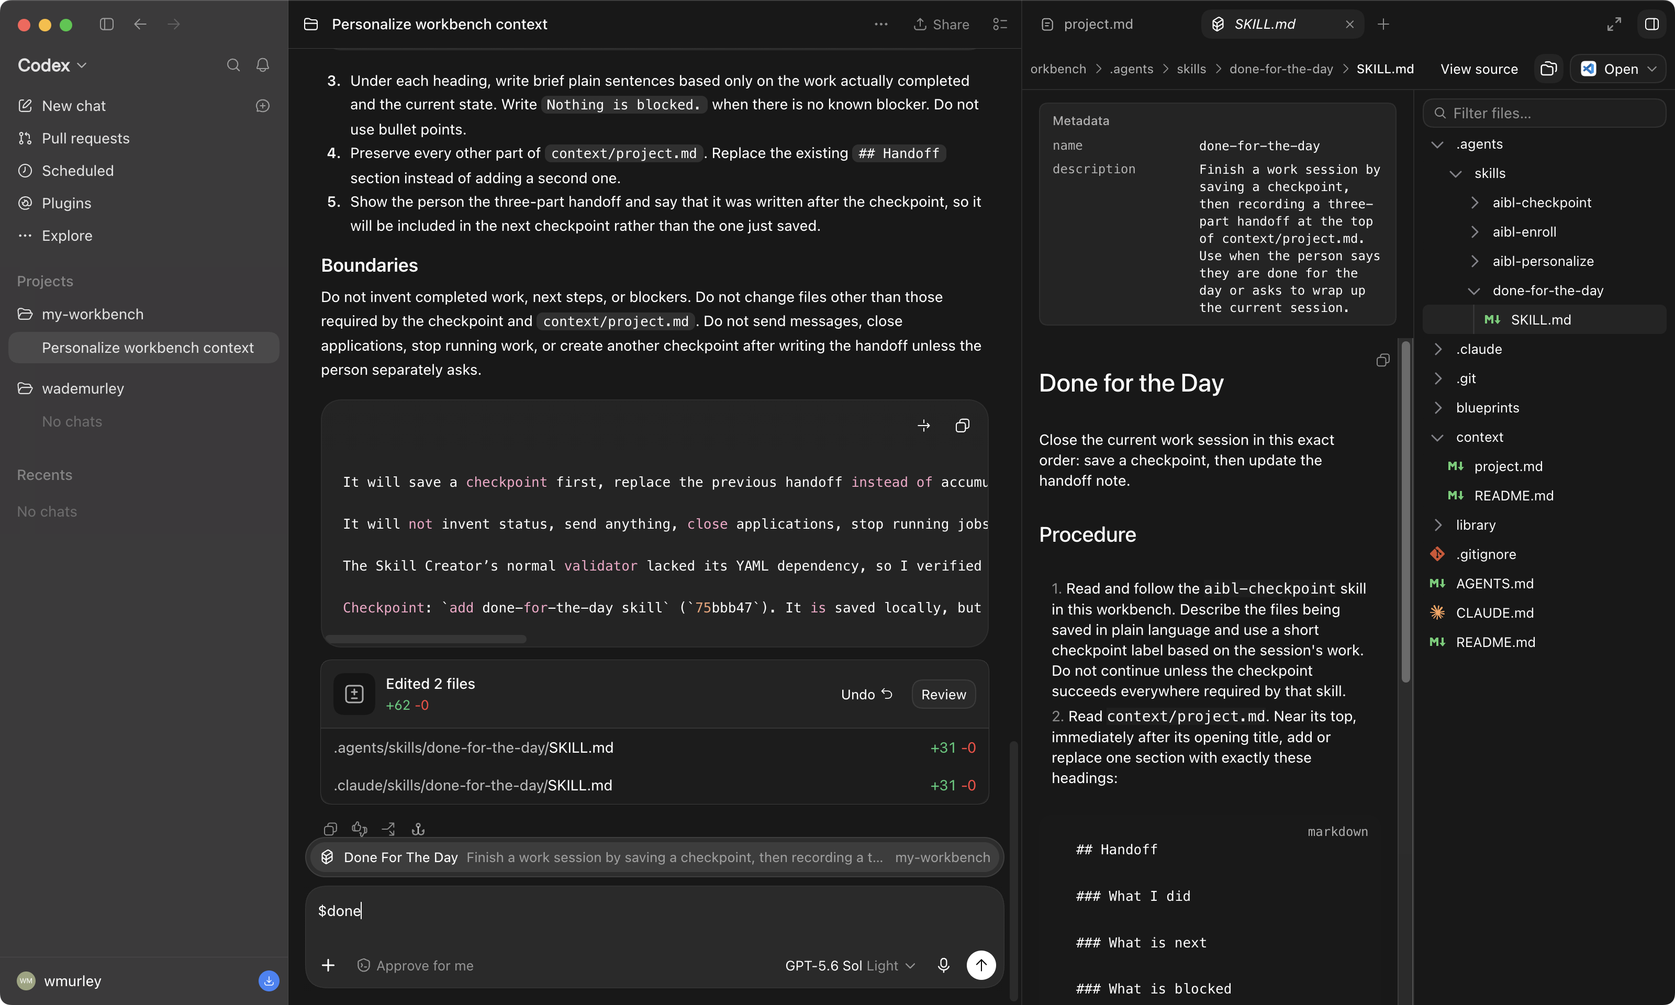Open the Open in editor dropdown

tap(1617, 69)
